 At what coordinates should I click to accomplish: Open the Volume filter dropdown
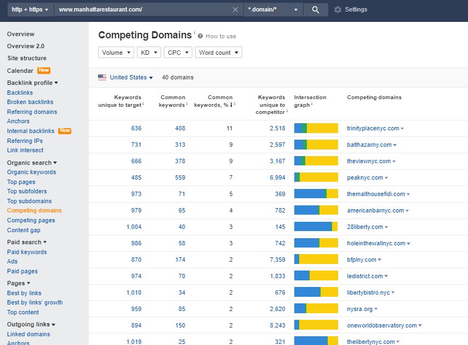tap(116, 52)
